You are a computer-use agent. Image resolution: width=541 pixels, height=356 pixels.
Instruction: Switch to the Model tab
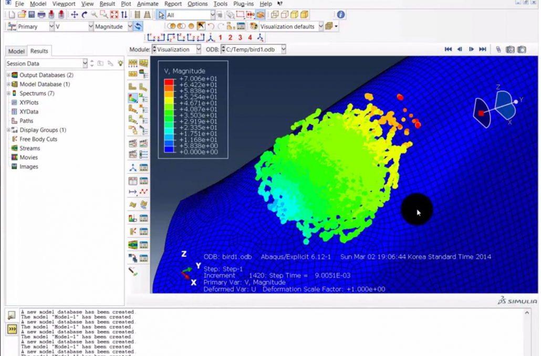(16, 51)
